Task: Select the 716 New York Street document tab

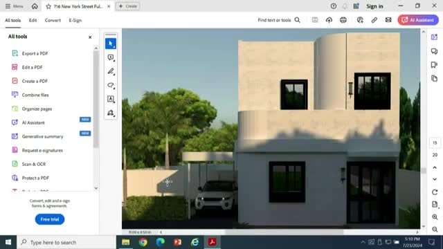Action: click(x=78, y=6)
